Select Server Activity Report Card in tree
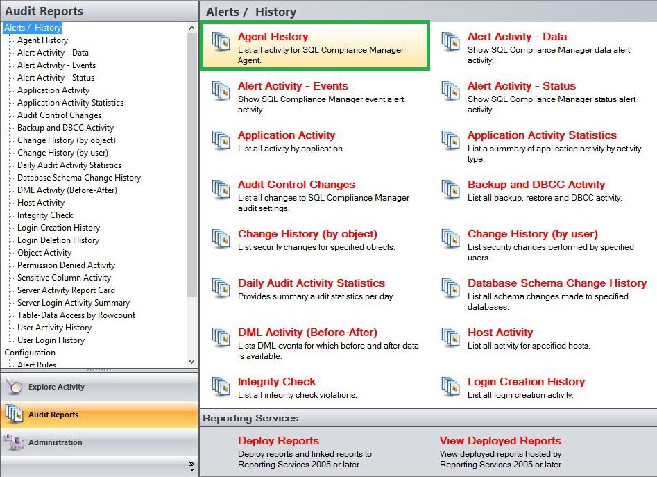 66,290
